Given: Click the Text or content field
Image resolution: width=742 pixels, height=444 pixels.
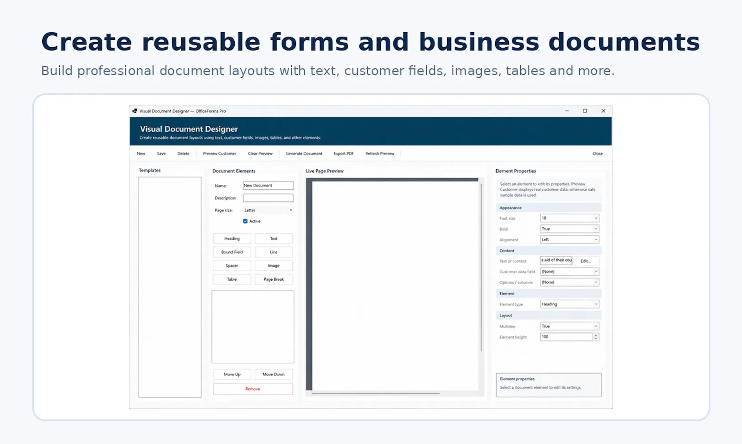Looking at the screenshot, I should click(x=556, y=260).
